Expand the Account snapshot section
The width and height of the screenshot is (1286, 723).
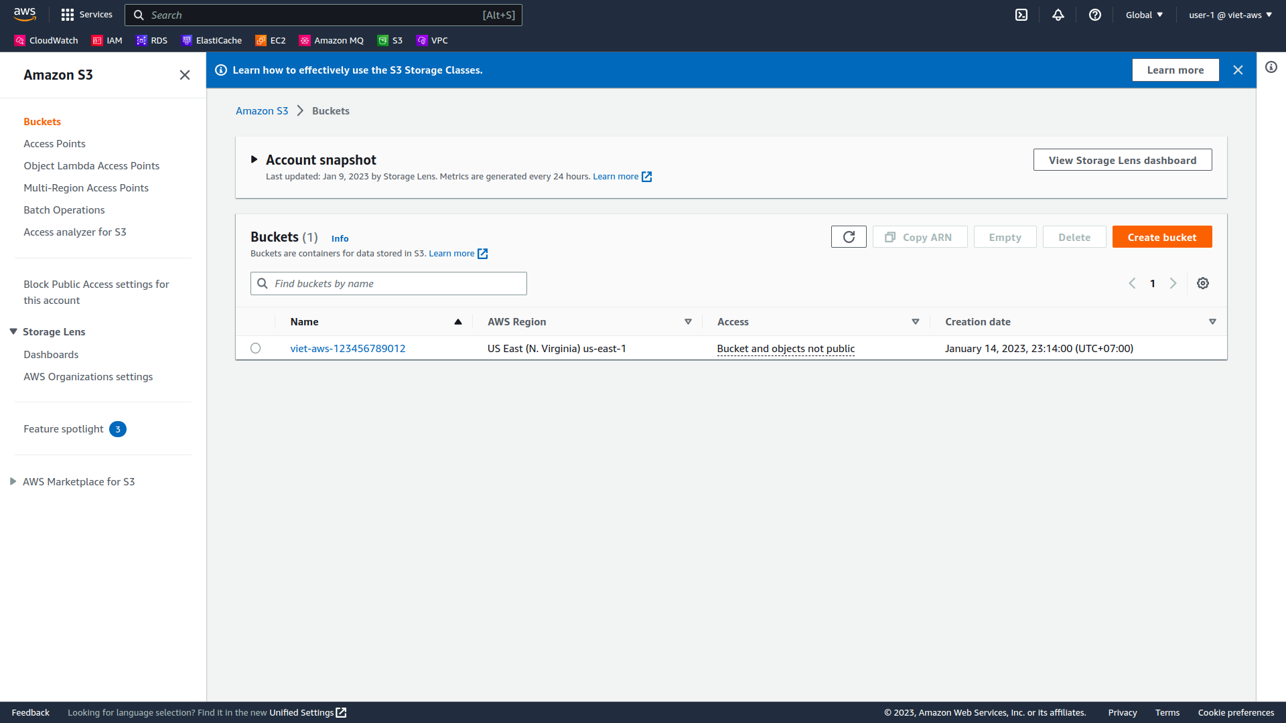pos(254,159)
